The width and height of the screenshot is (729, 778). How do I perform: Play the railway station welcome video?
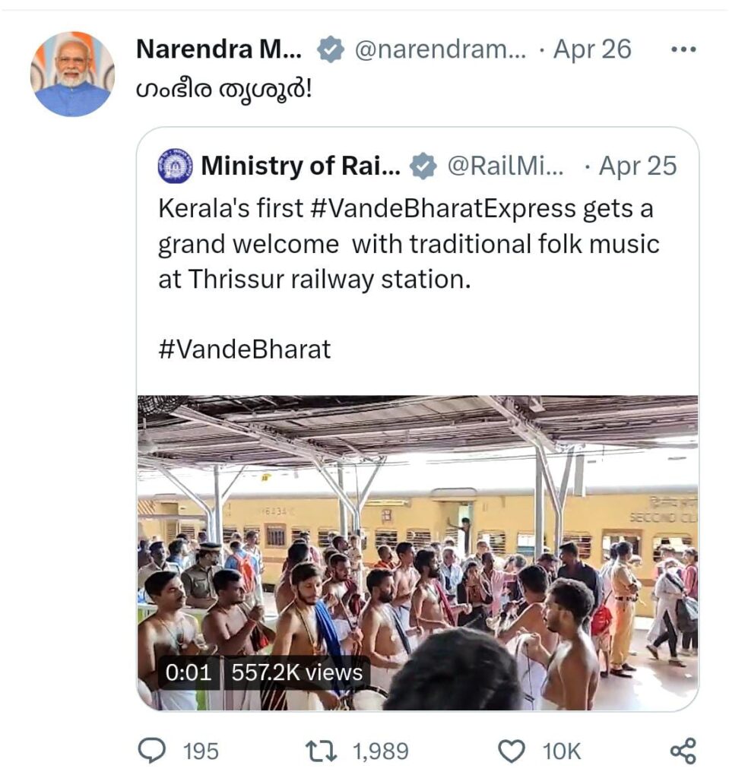coord(417,552)
